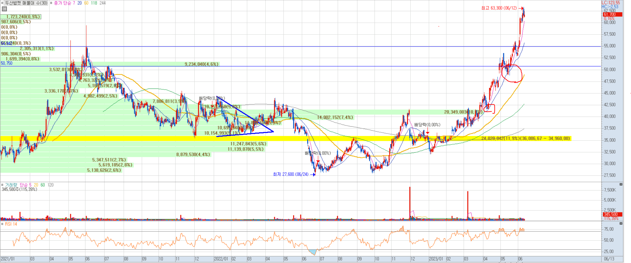631x263 pixels.
Task: Click the volume tag 345,580 on right axis
Action: [612, 215]
